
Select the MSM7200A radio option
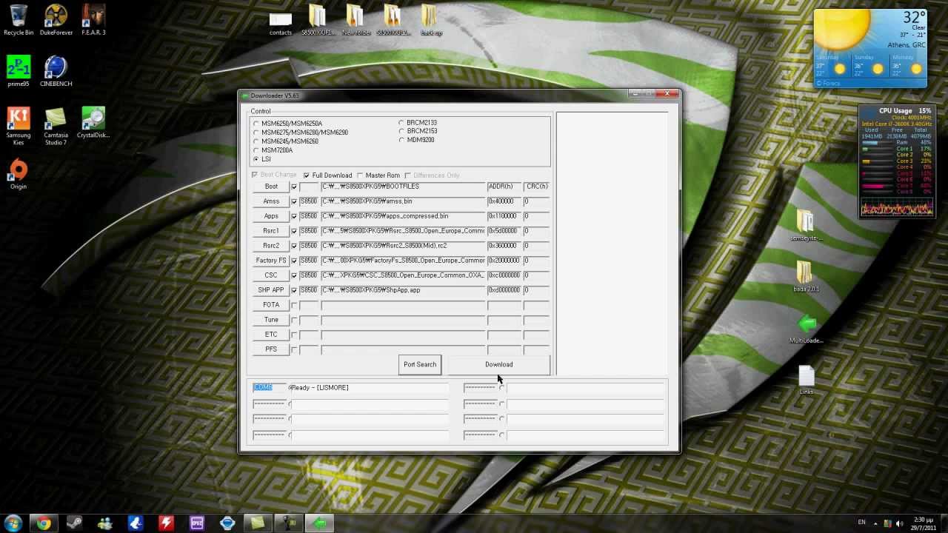256,150
